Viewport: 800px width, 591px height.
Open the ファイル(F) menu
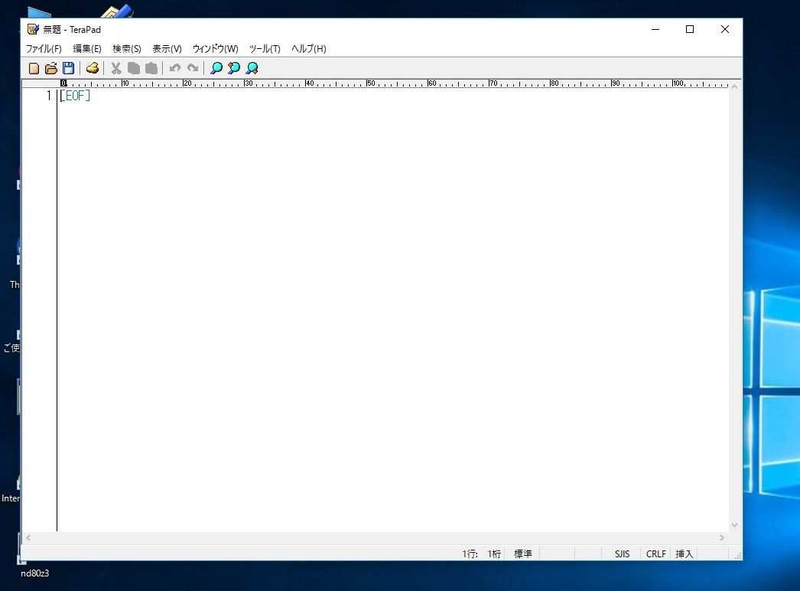pos(44,48)
